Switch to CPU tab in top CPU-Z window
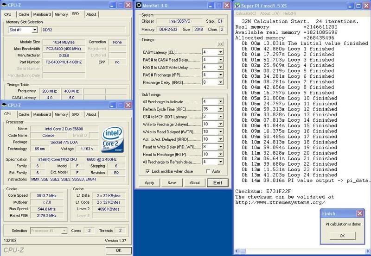The width and height of the screenshot is (371, 256). click(x=8, y=14)
